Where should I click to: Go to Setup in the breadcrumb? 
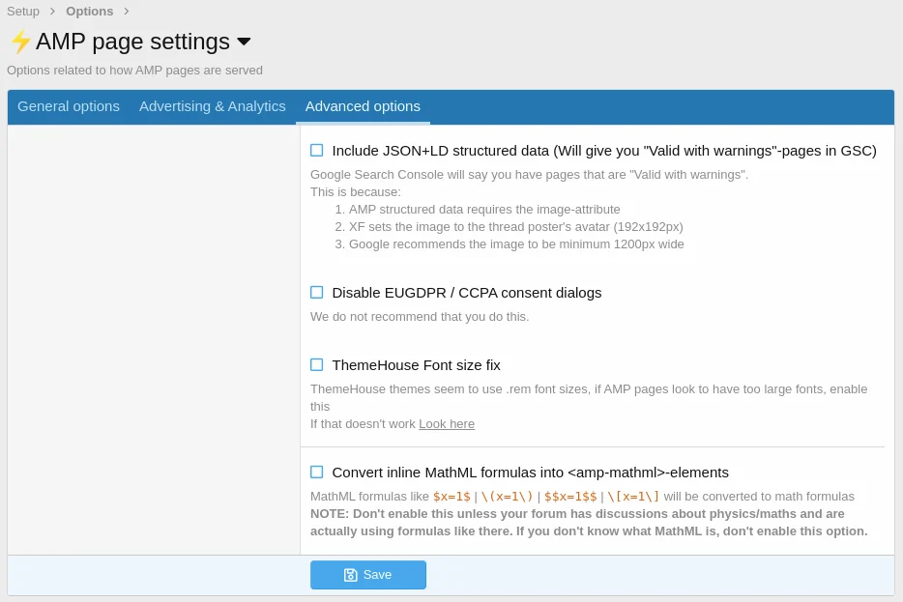[23, 12]
